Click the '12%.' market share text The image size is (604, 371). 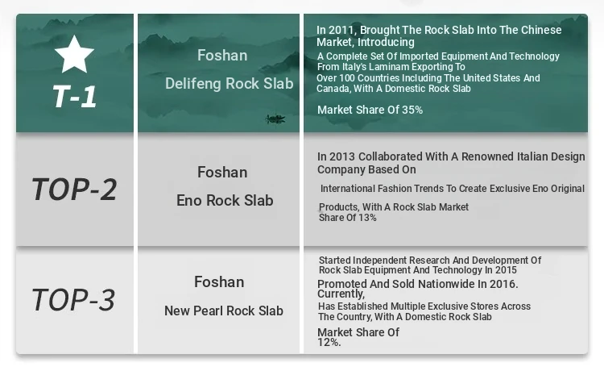[329, 342]
